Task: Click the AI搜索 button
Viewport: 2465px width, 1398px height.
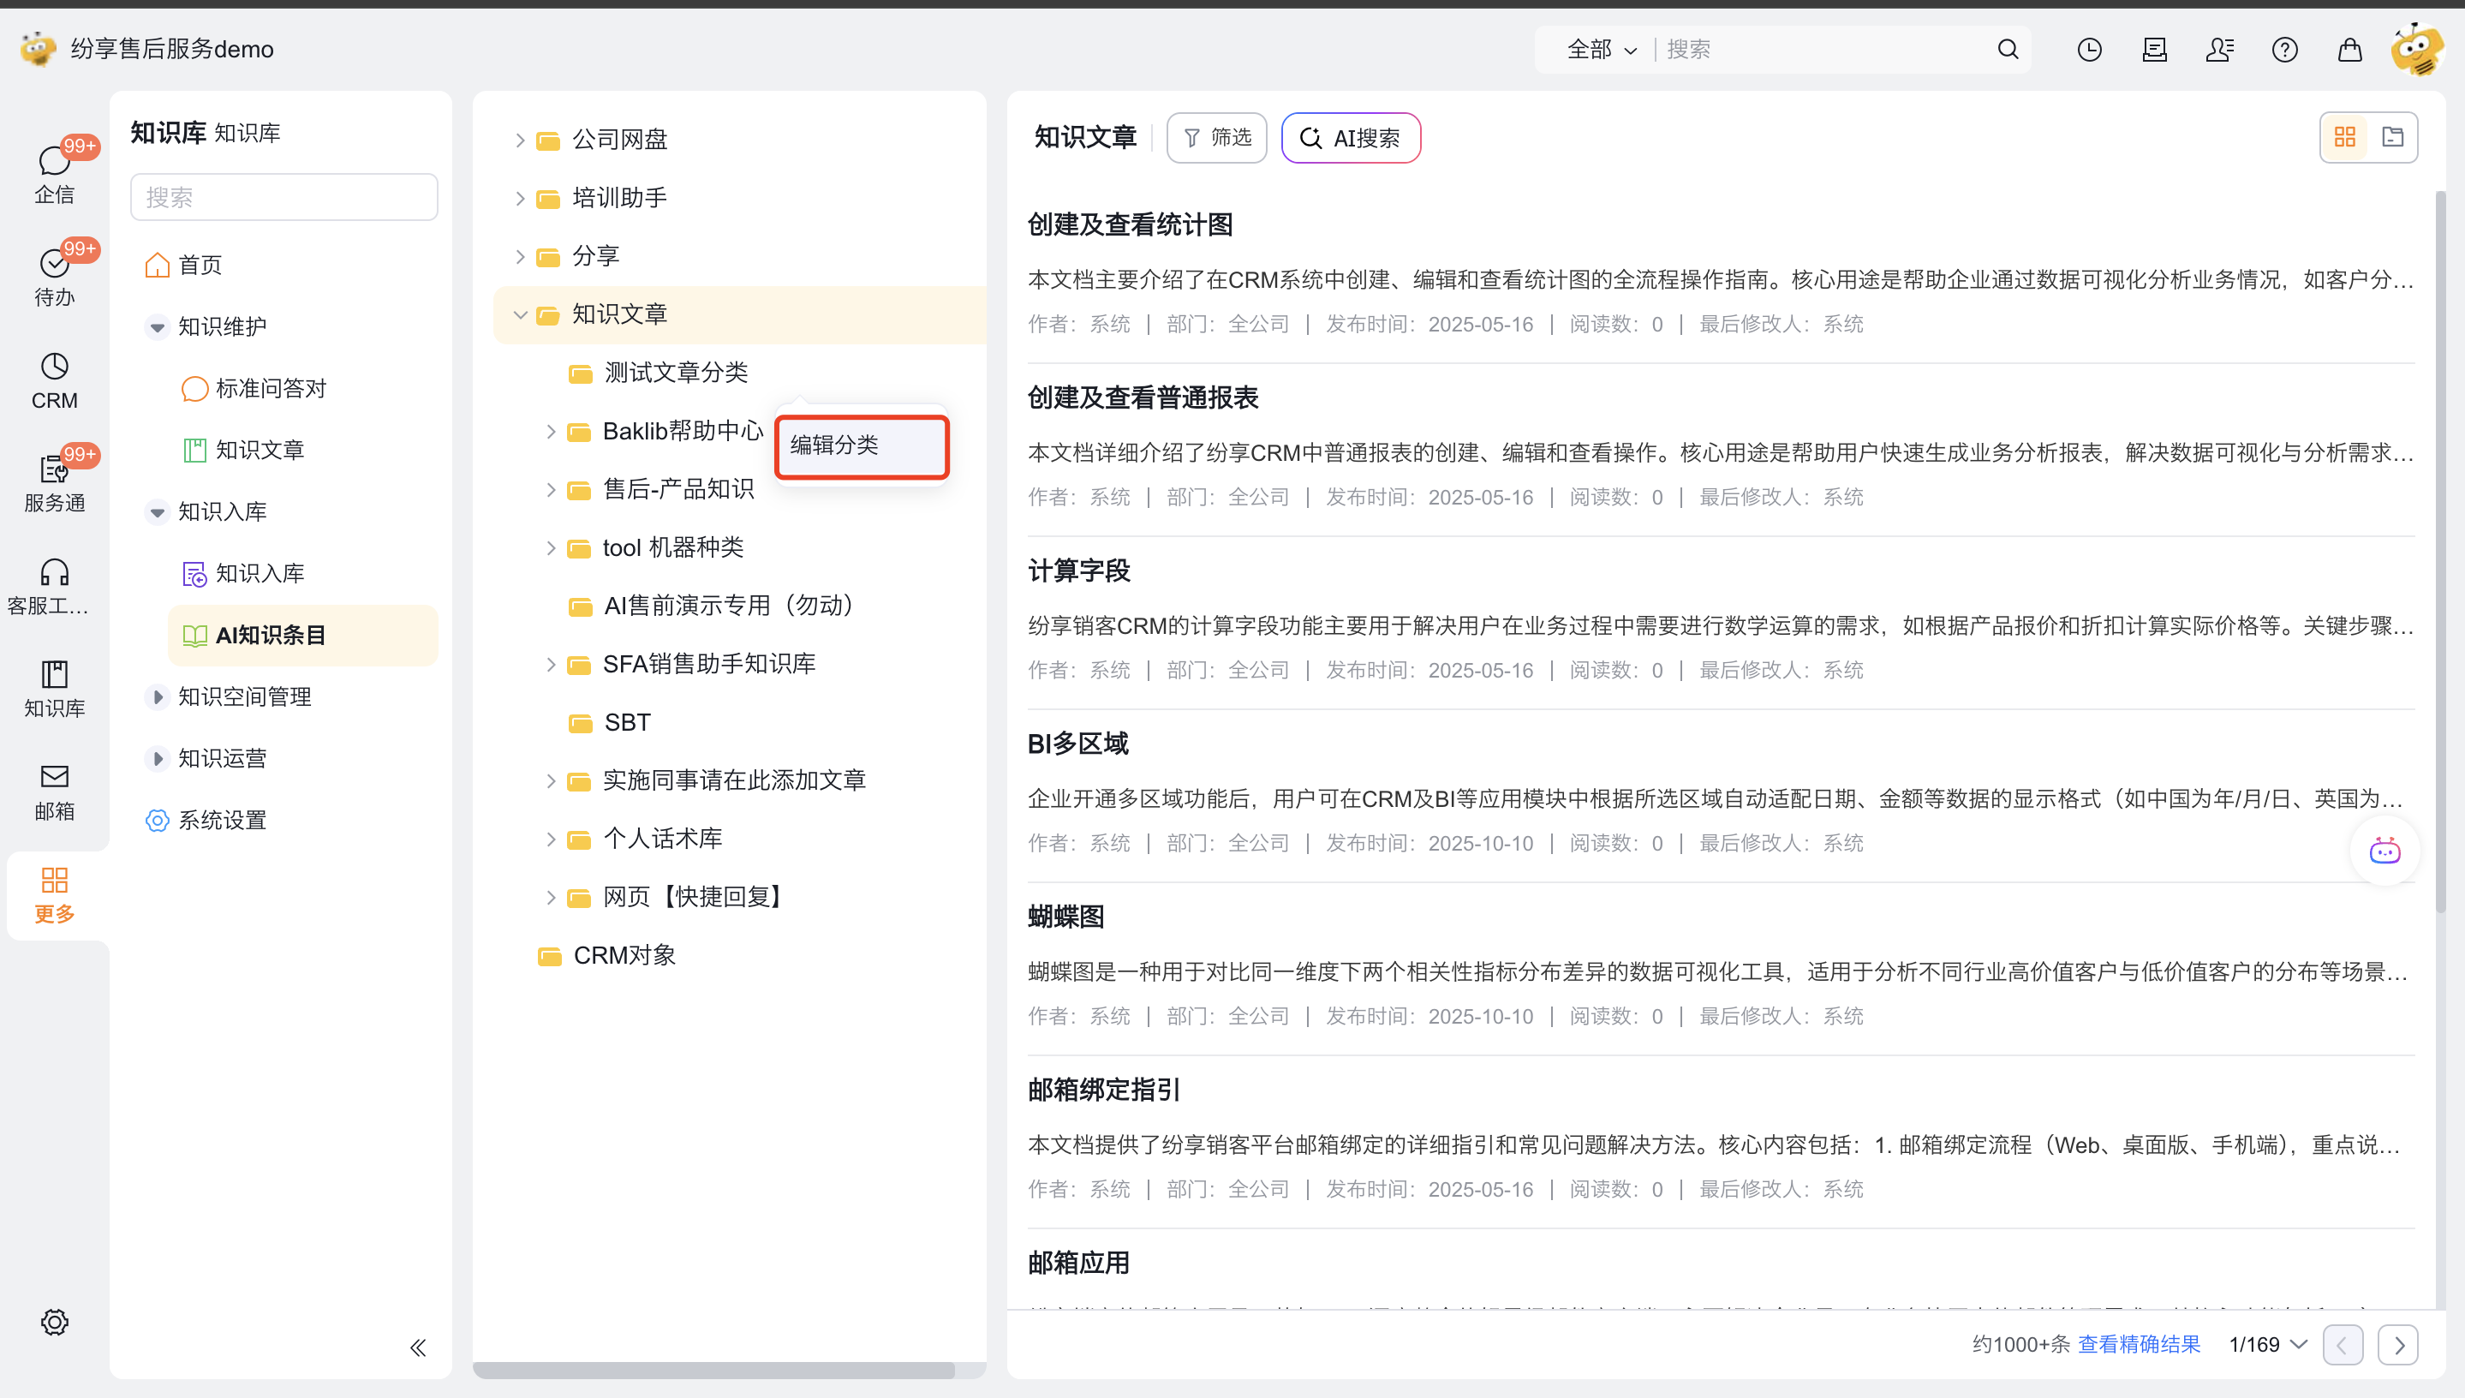Action: (1350, 137)
